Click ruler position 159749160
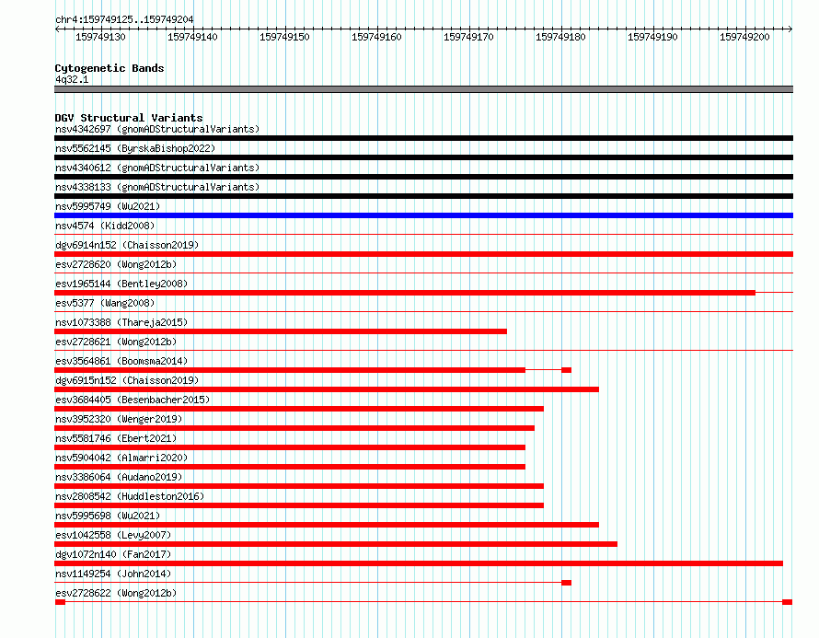 point(376,37)
